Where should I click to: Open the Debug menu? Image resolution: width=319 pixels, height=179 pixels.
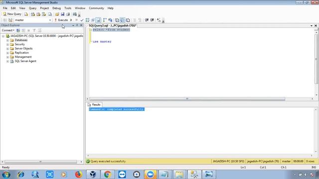[x=56, y=8]
